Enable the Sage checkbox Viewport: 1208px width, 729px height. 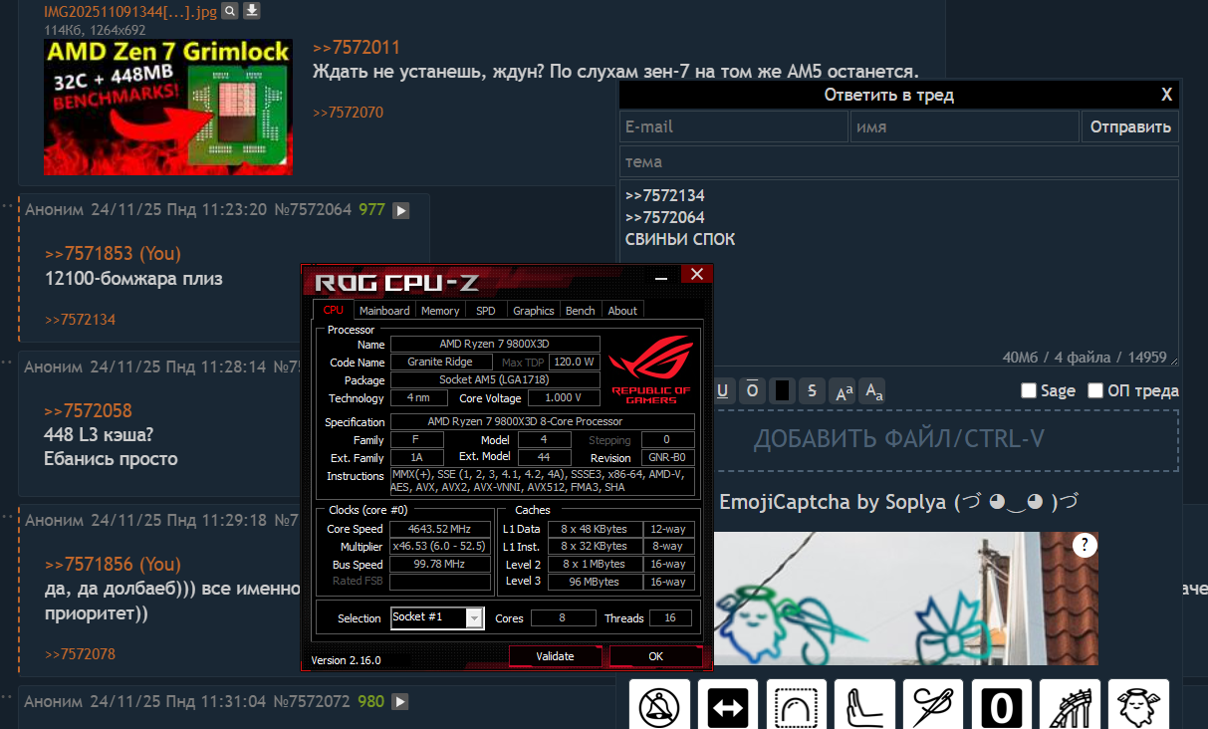coord(1029,390)
